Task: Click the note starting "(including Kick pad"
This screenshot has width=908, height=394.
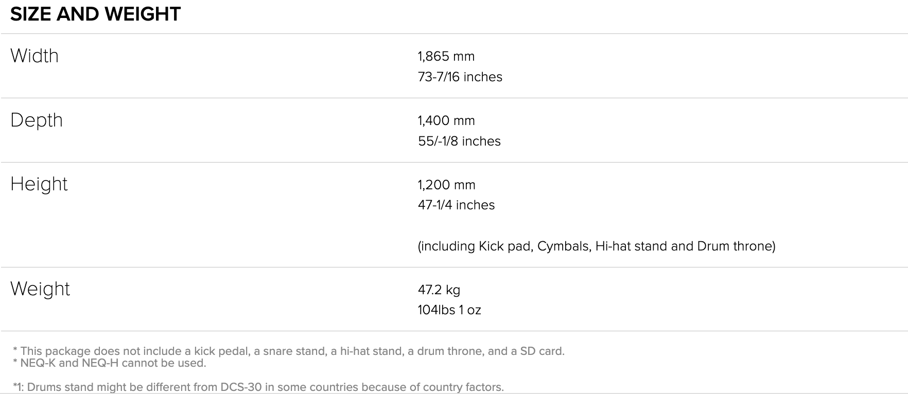Action: [x=596, y=246]
